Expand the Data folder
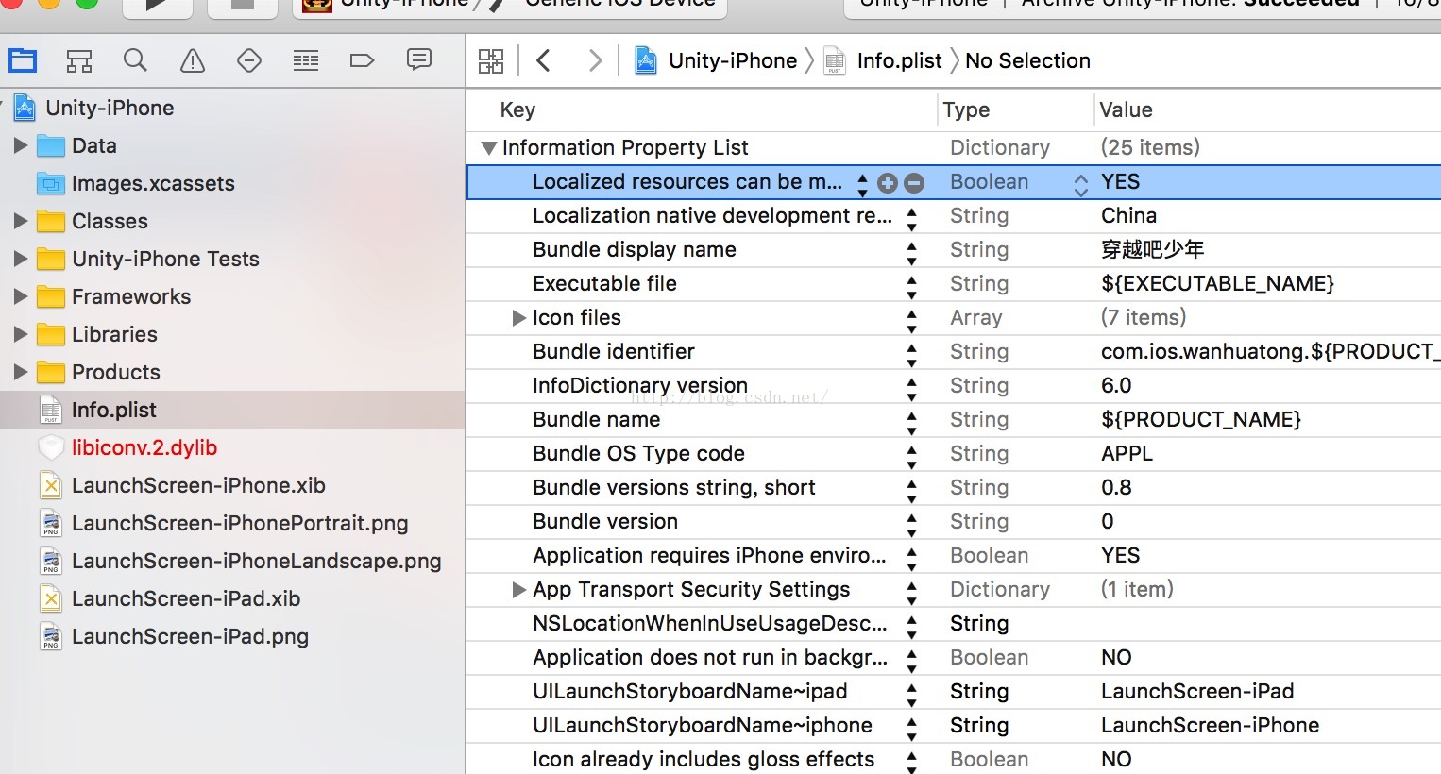 click(x=21, y=145)
